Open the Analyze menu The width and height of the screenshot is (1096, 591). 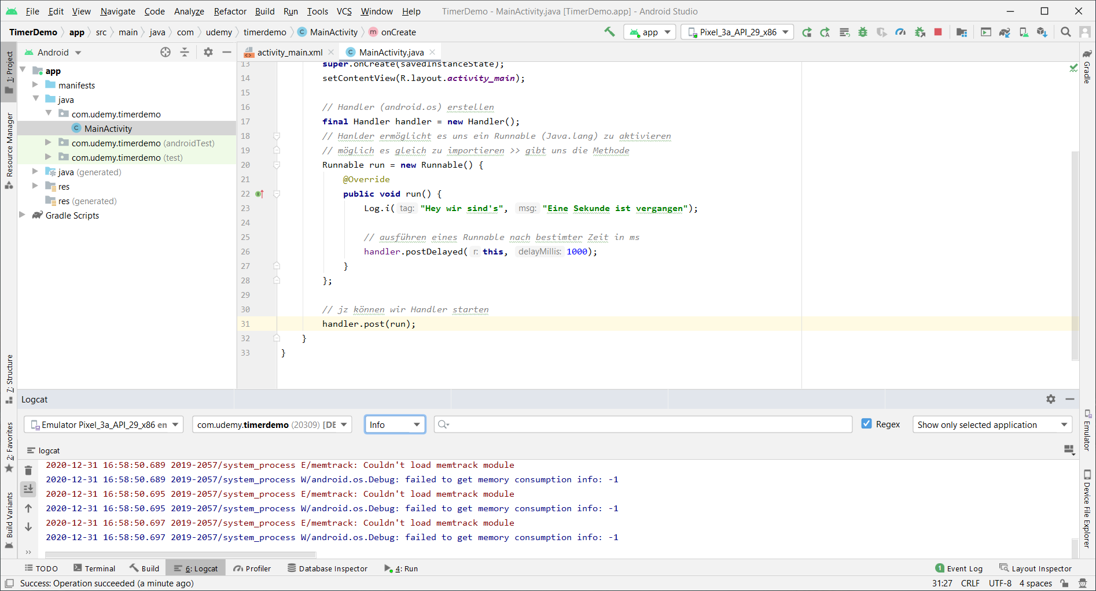point(189,11)
